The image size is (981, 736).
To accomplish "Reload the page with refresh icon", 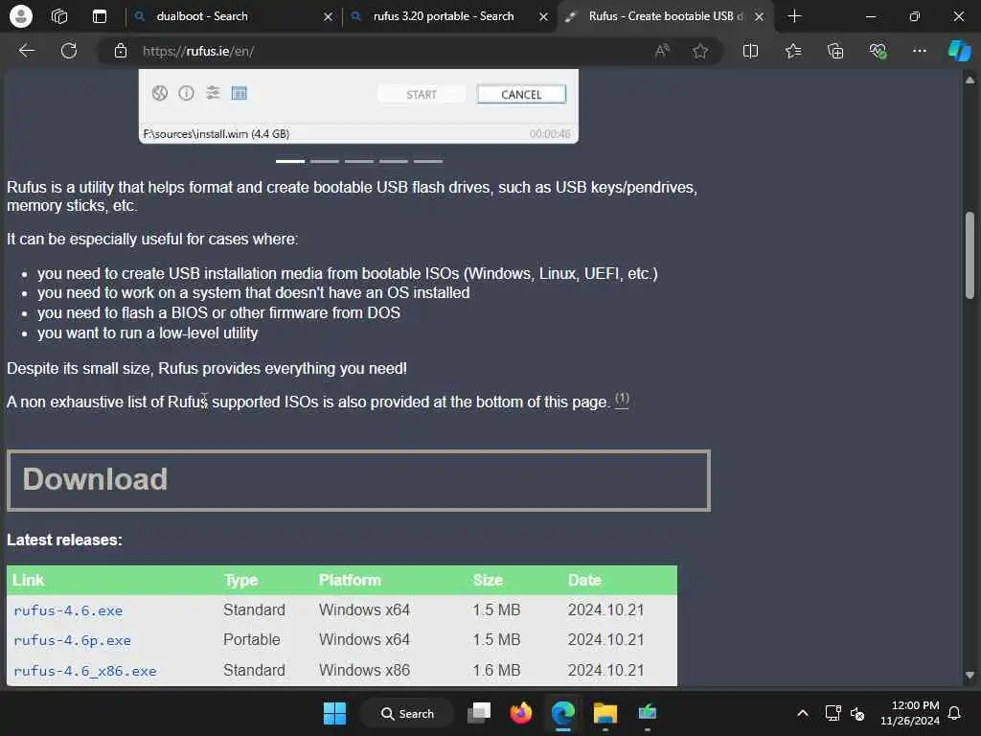I will click(x=69, y=51).
